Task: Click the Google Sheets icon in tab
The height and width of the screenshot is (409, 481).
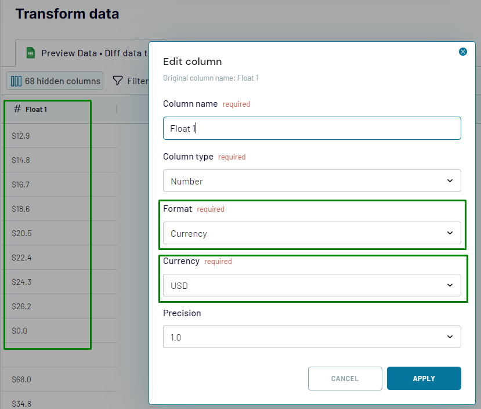Action: coord(31,53)
